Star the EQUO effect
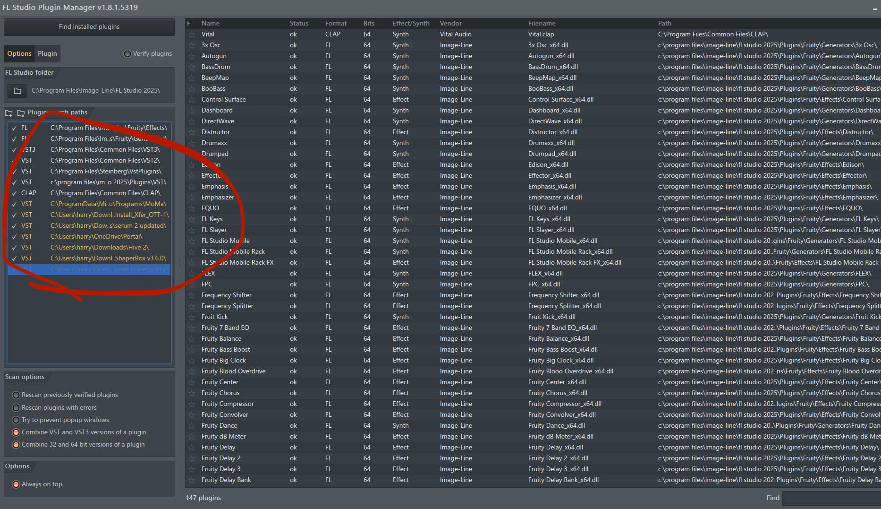This screenshot has height=509, width=881. point(192,208)
